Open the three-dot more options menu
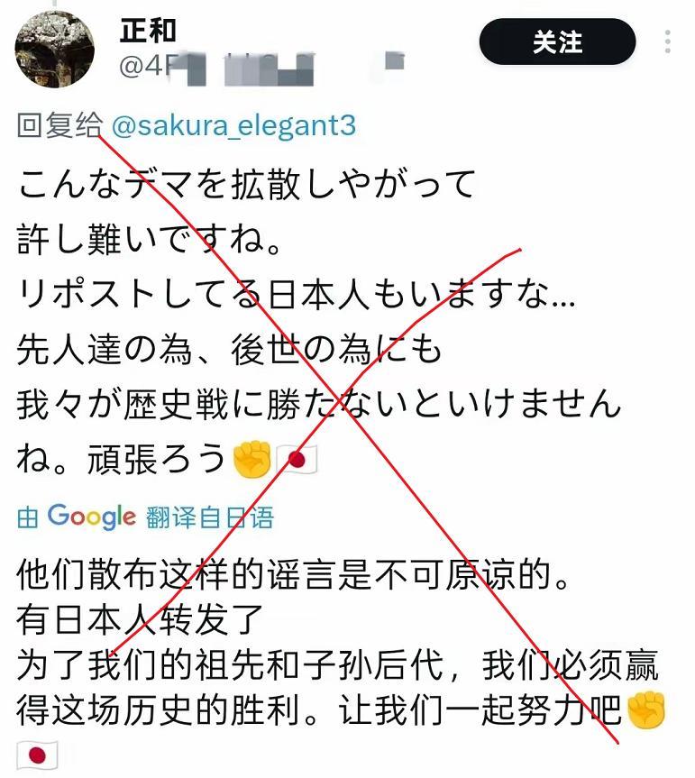The height and width of the screenshot is (778, 695). (668, 41)
